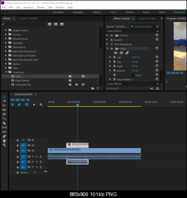Screen dimensions: 187x198
Task: Toggle lock on V3 track
Action: click(x=18, y=140)
